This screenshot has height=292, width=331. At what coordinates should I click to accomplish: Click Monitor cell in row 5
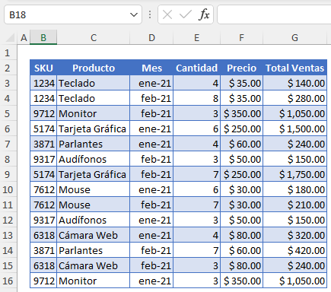tap(94, 113)
